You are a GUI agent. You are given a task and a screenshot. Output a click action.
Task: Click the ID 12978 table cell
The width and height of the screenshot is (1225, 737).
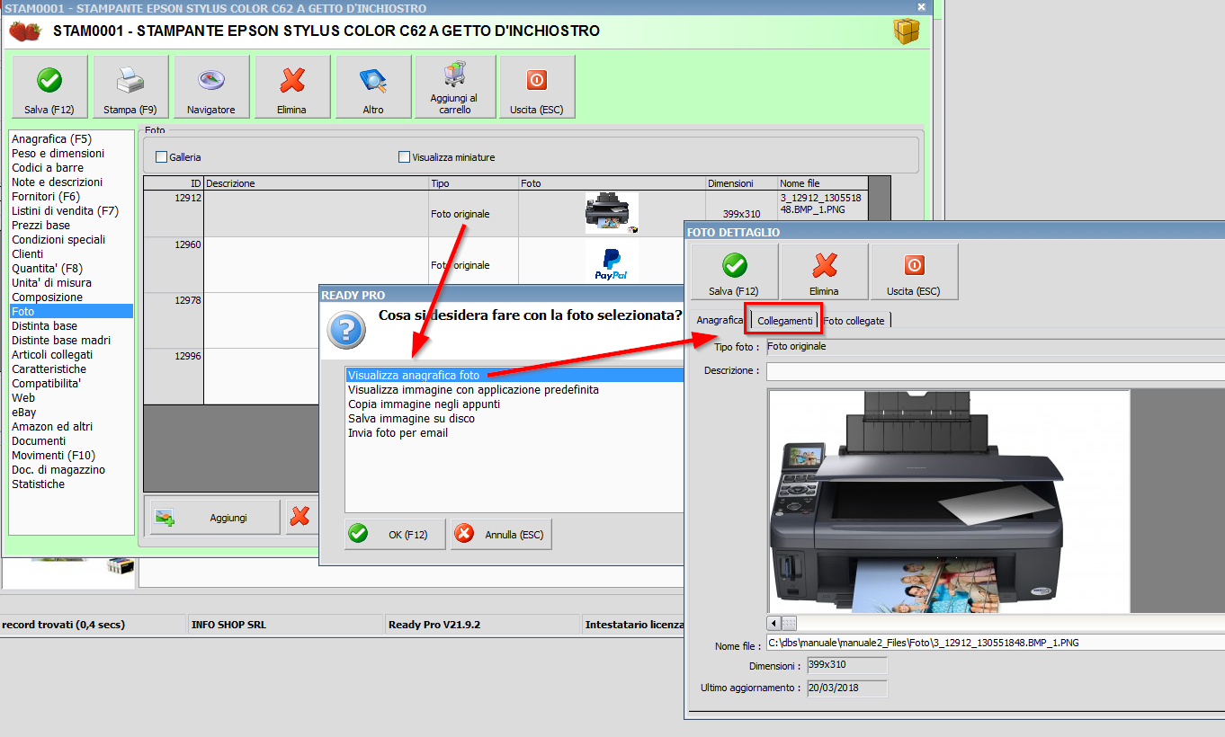[x=174, y=320]
